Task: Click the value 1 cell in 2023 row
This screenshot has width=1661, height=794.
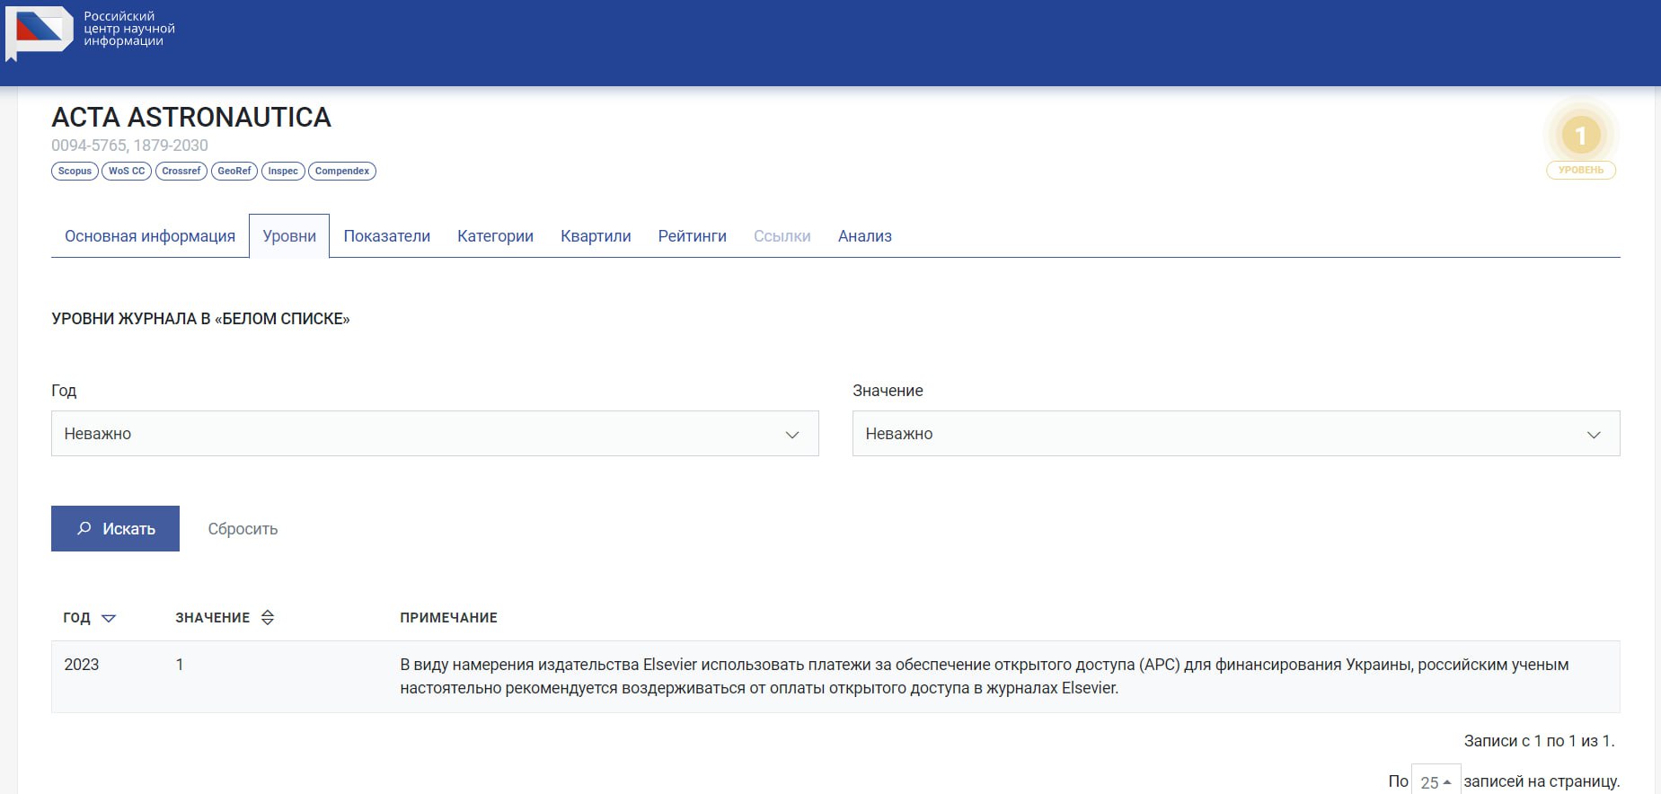Action: coord(180,665)
